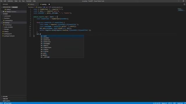Image resolution: width=186 pixels, height=104 pixels.
Task: Click the JavaScript language mode indicator
Action: [x=180, y=103]
